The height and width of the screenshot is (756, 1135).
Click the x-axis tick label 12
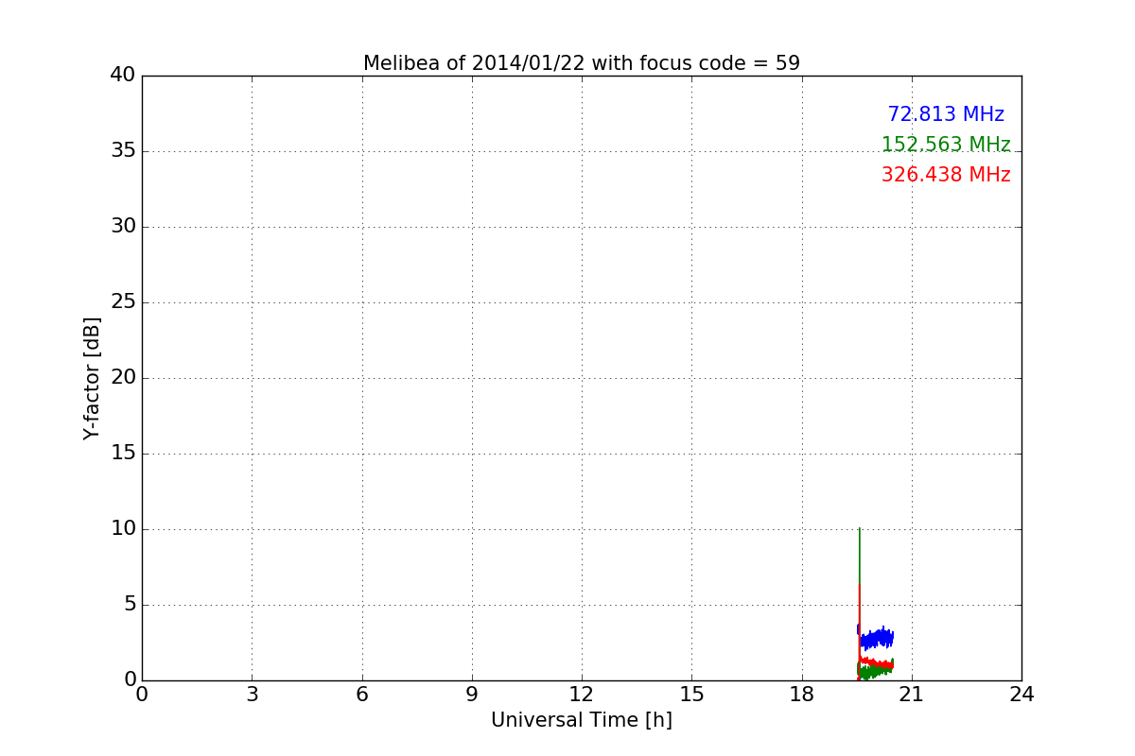pos(582,695)
